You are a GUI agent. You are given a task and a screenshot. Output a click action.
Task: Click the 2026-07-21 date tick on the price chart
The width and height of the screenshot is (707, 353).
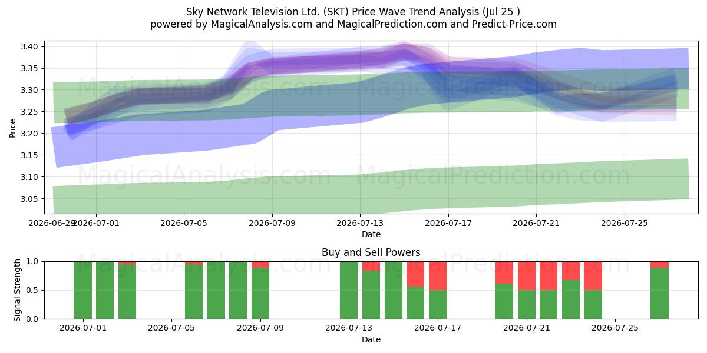(x=537, y=223)
